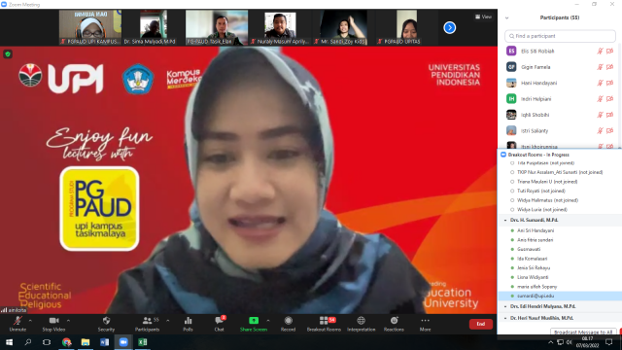This screenshot has width=622, height=350.
Task: Switch to Word on the taskbar
Action: tap(104, 342)
